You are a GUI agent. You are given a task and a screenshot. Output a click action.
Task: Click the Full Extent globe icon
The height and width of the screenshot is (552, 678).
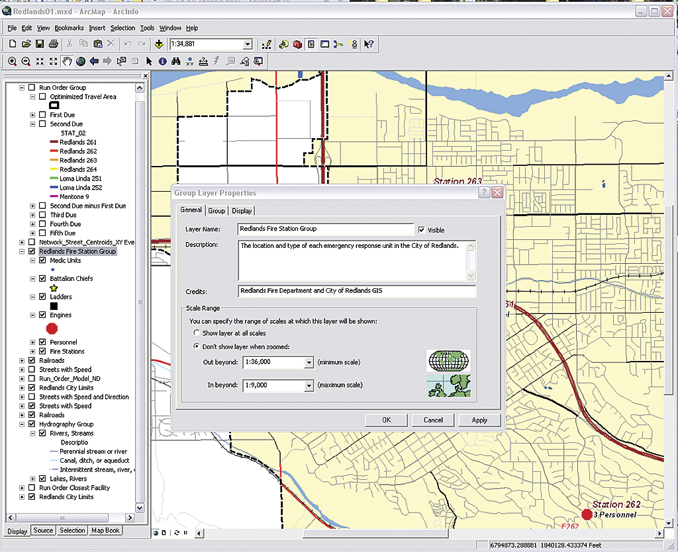tap(81, 61)
